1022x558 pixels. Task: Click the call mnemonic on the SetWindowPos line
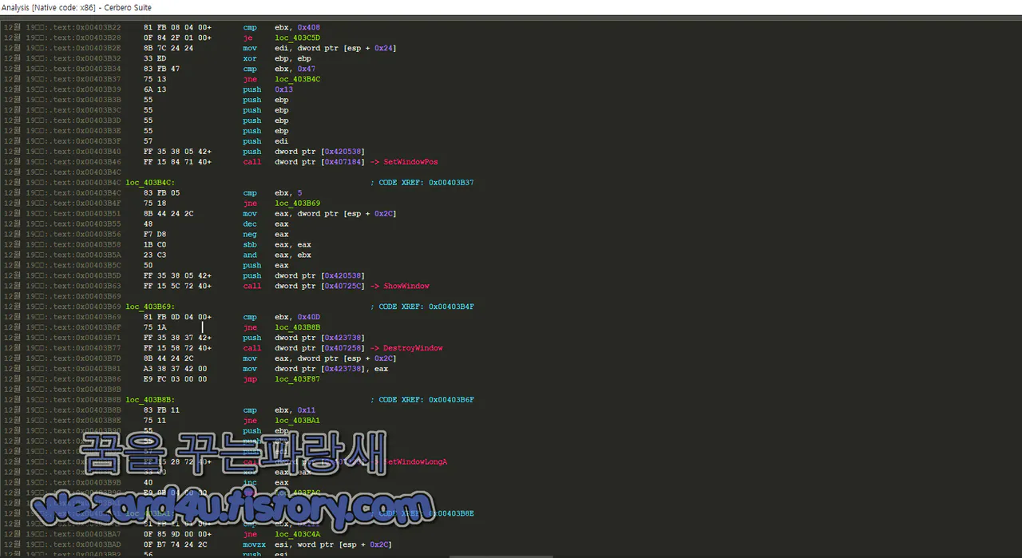point(252,161)
